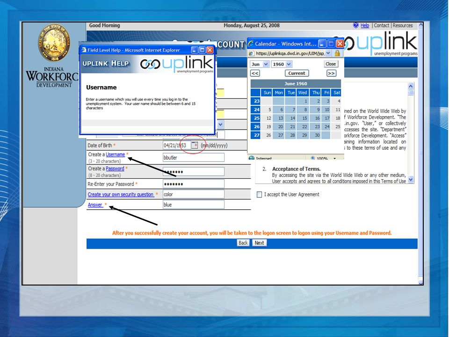Click the main page scrollbar up arrow
449x337 pixels.
point(420,25)
